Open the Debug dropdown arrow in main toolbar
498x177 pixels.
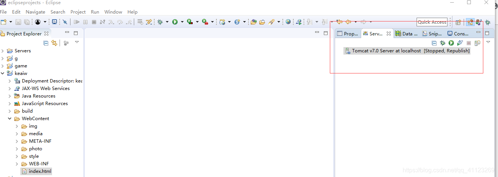point(167,22)
